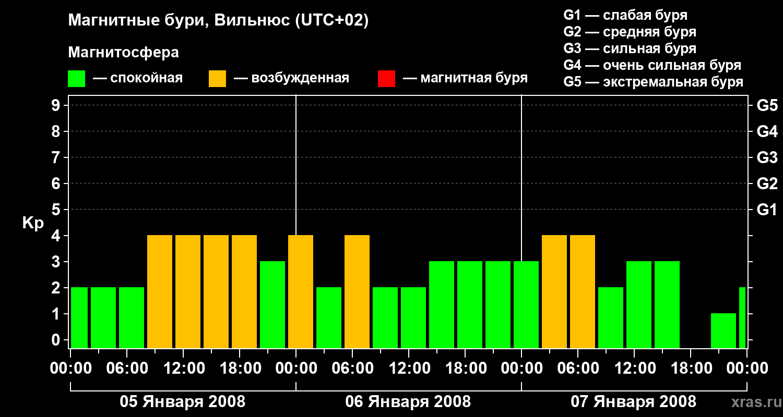Click the 'G5 — экстремальная буря' legend line
Screen dimensions: 783x417
coord(653,82)
